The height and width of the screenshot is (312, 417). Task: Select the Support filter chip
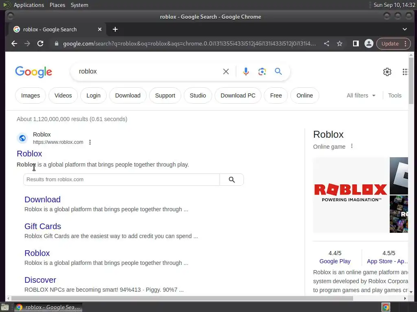[x=165, y=95]
